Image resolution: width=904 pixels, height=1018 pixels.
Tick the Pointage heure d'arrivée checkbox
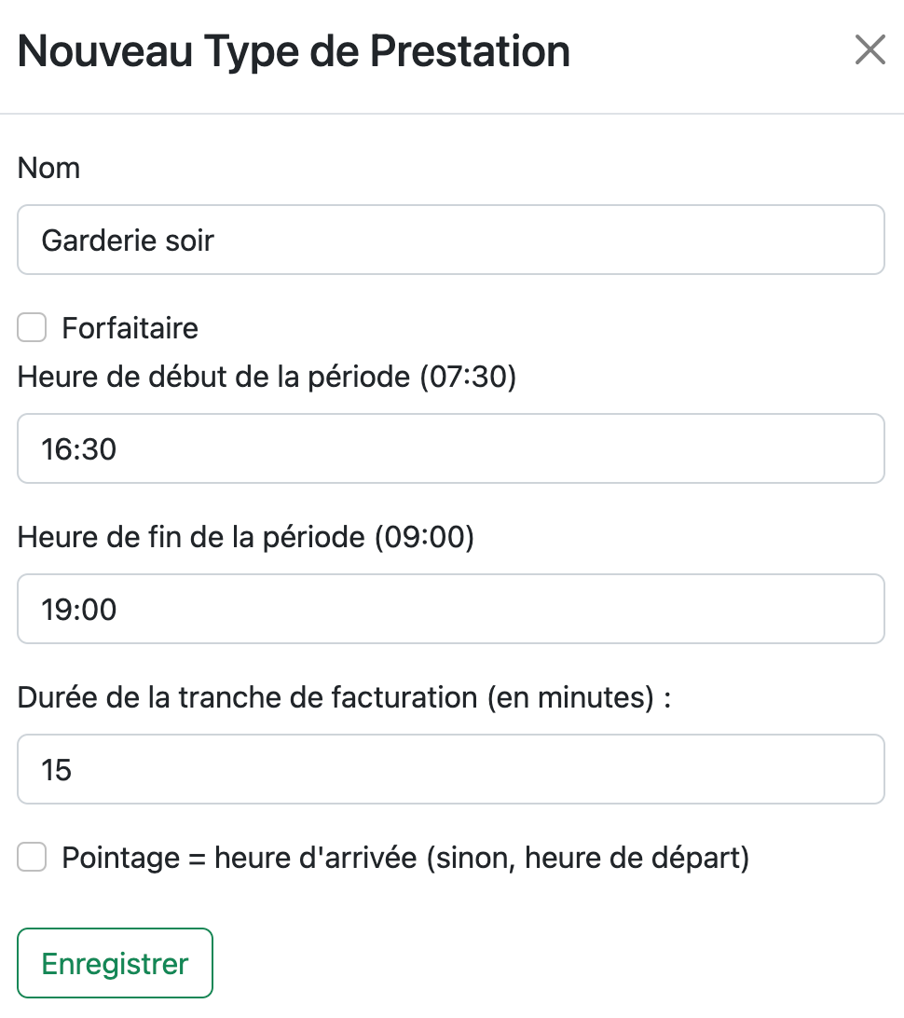click(x=32, y=858)
